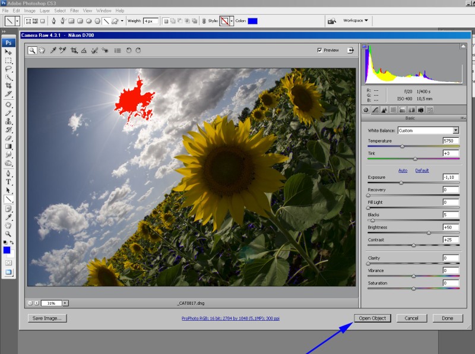The width and height of the screenshot is (475, 354).
Task: Switch to the Split Toning tab icon
Action: (403, 110)
